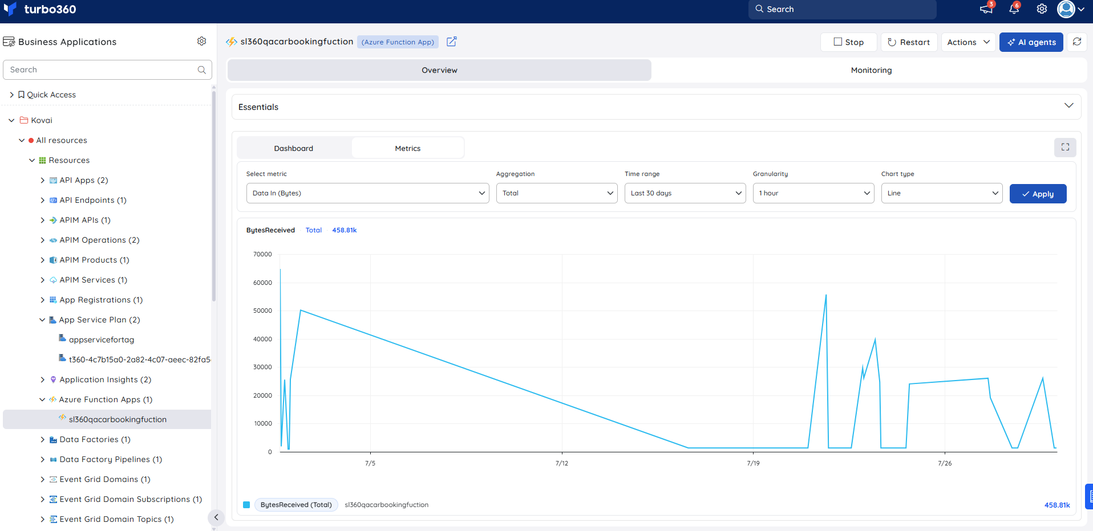This screenshot has height=531, width=1093.
Task: Open the Granularity 1 hour dropdown
Action: [x=813, y=193]
